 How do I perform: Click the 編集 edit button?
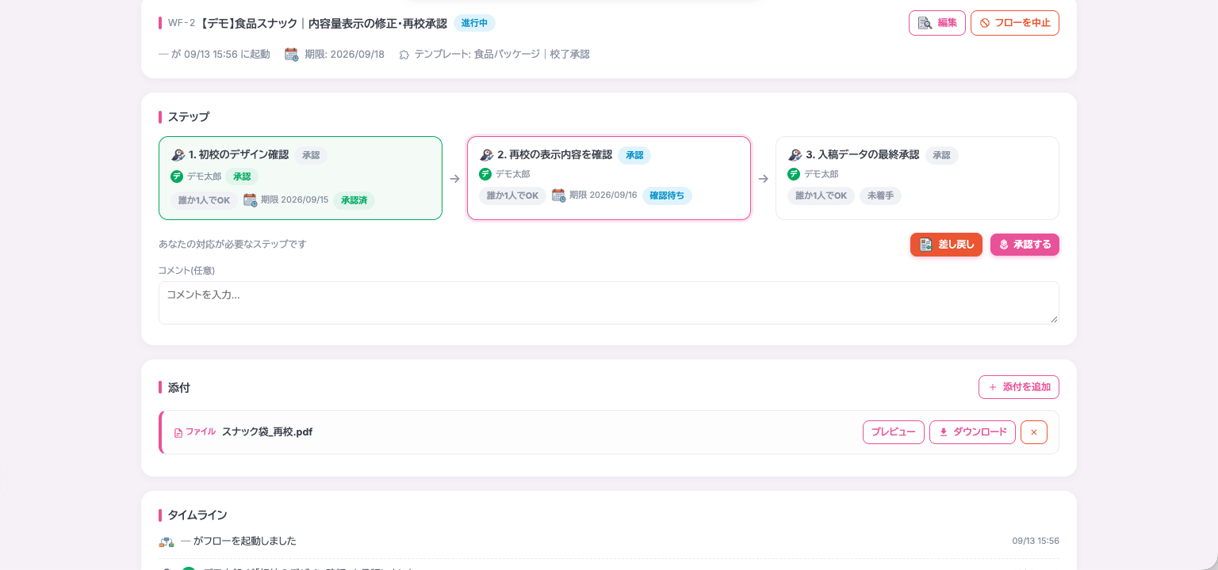tap(936, 23)
